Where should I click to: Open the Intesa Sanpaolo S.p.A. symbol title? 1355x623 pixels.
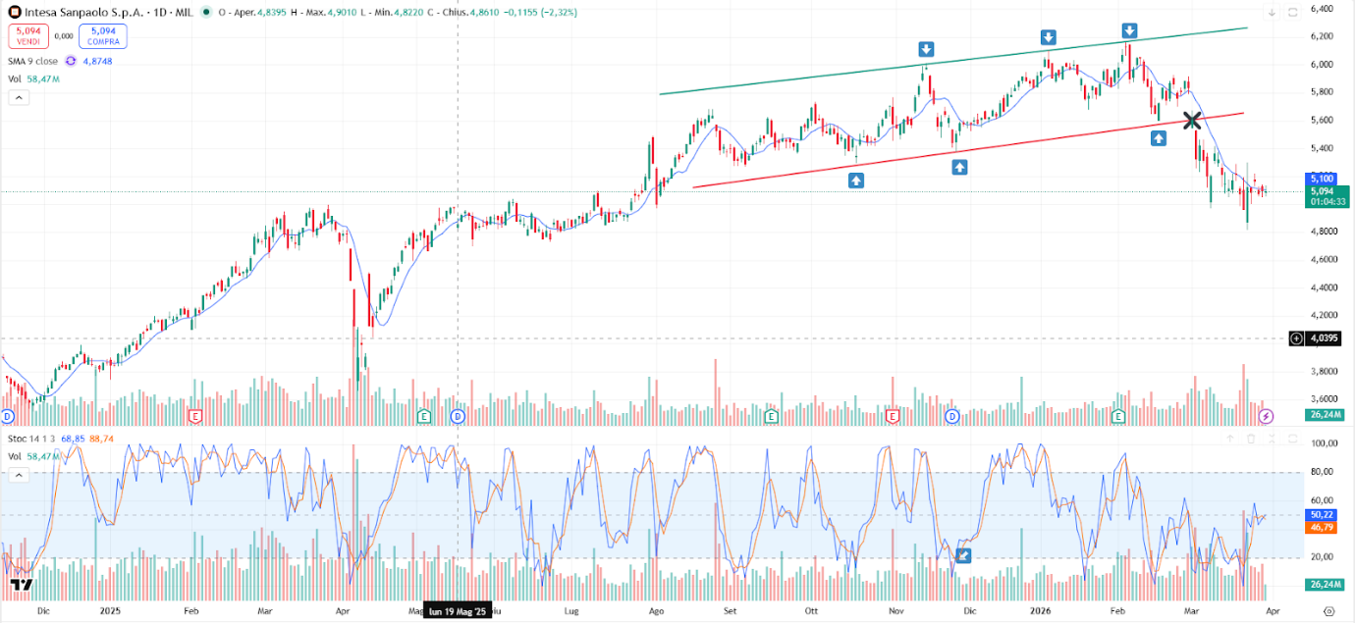point(79,13)
